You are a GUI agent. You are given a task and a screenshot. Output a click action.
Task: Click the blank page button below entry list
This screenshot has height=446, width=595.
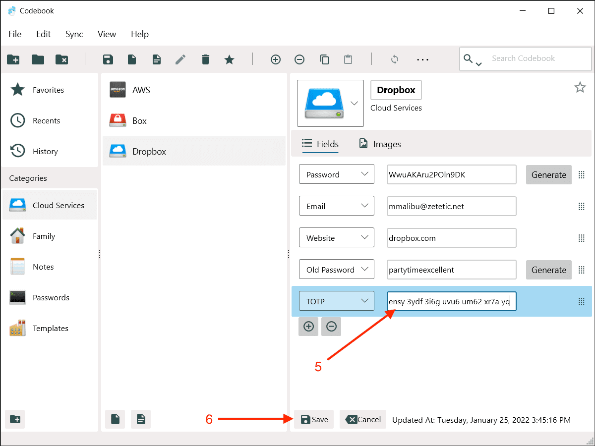(x=115, y=419)
